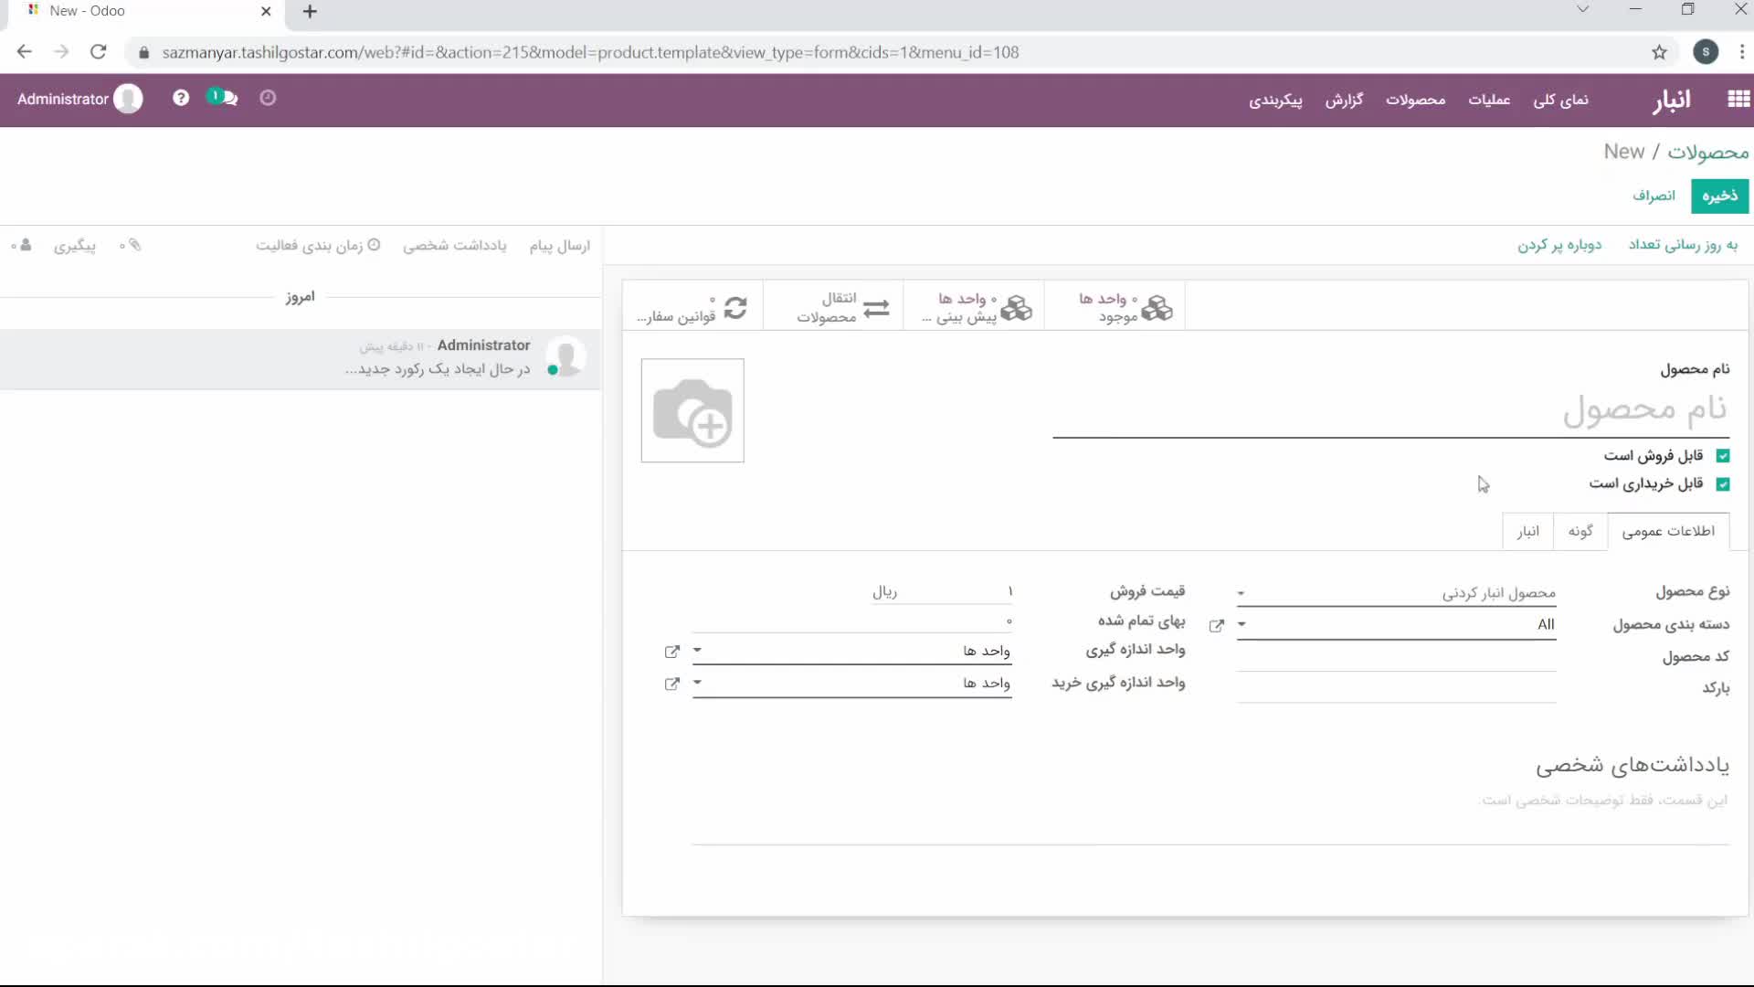Open the apps grid menu icon

(x=1738, y=99)
